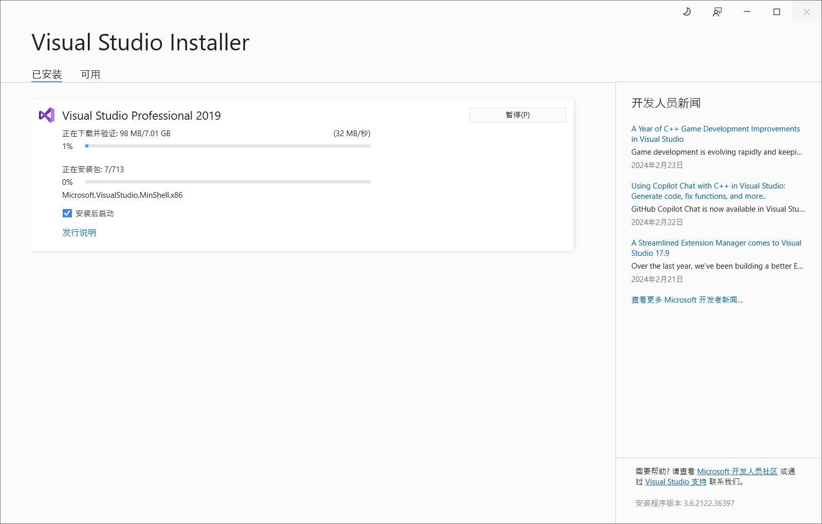Viewport: 822px width, 524px height.
Task: Click the Visual Studio Professional 2019 logo
Action: 47,115
